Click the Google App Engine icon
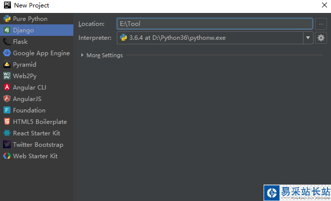Screen dimensions: 331x201 (x=7, y=53)
